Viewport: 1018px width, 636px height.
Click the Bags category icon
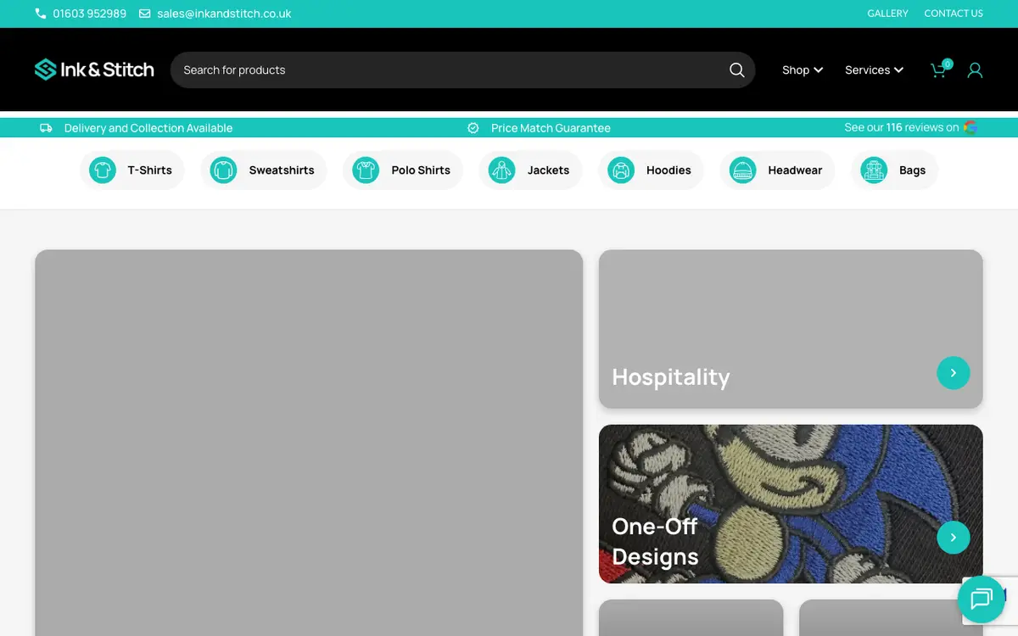(873, 170)
